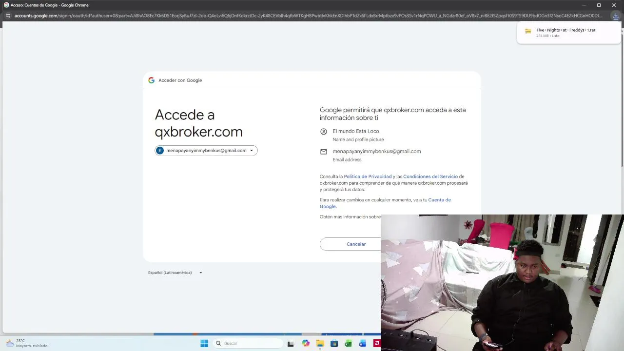
Task: Open the Política de Privacidad link
Action: [x=368, y=176]
